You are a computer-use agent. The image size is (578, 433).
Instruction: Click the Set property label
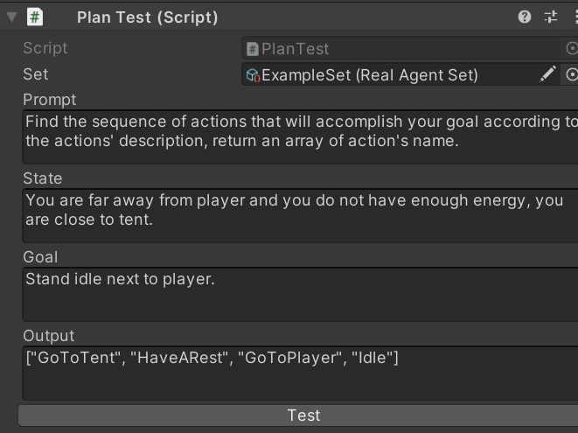pyautogui.click(x=35, y=74)
